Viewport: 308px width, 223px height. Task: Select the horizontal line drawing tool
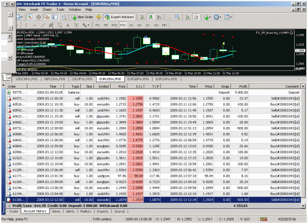click(34, 25)
